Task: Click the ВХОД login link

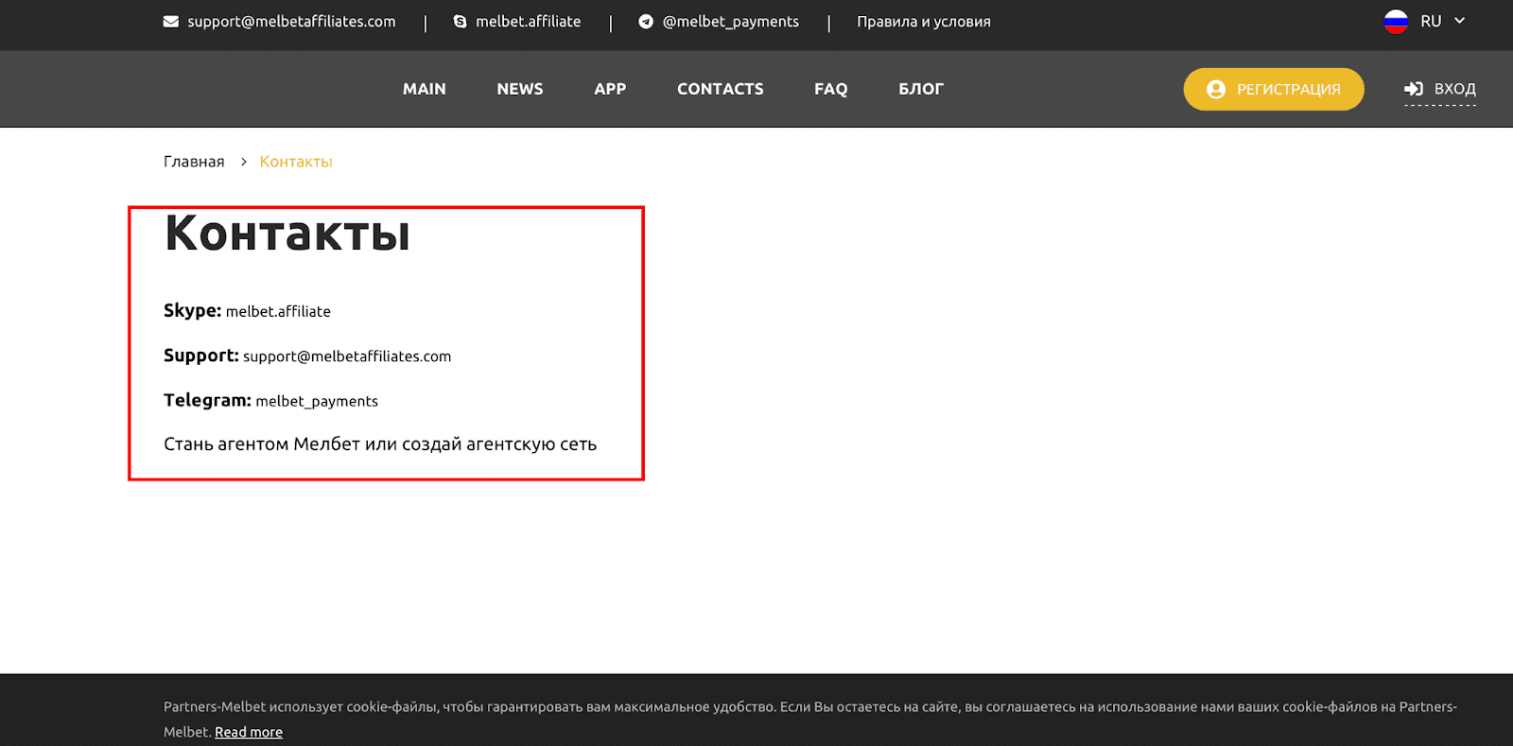Action: [1454, 89]
